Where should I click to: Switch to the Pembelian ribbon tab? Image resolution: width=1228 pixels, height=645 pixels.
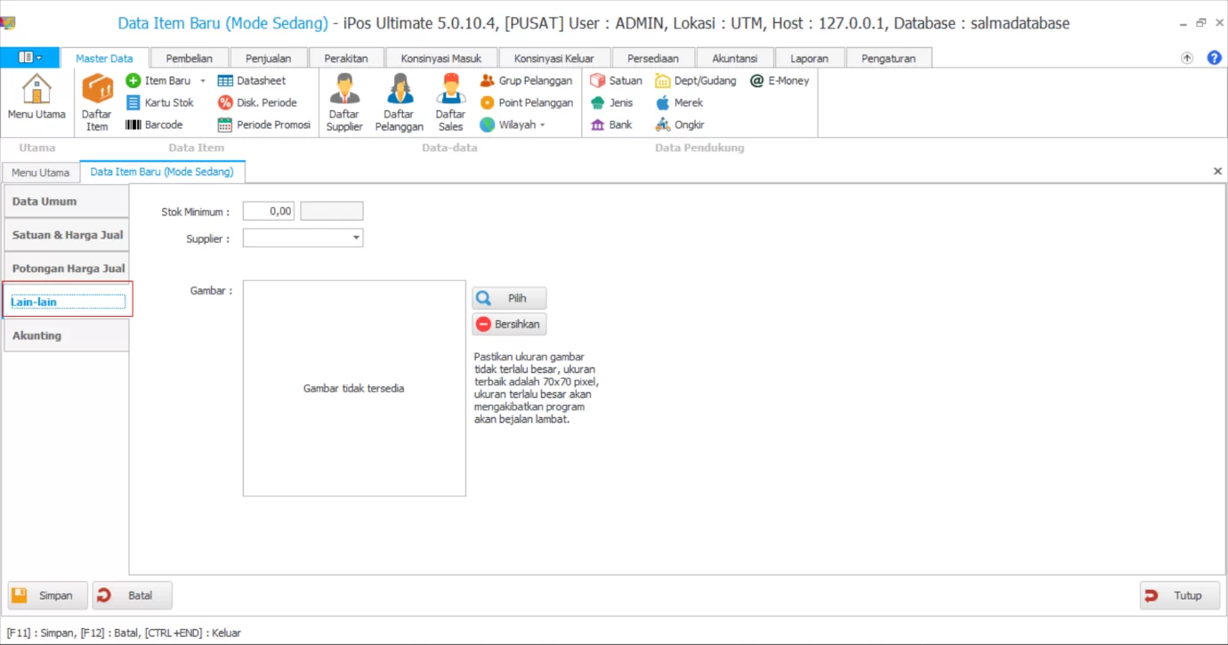189,58
